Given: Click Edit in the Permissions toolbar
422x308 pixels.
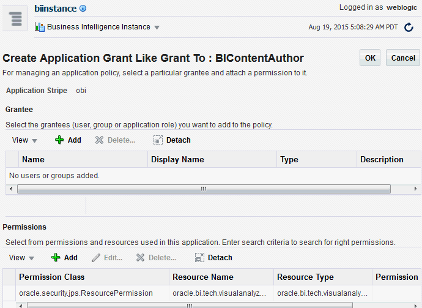Looking at the screenshot, I should [107, 258].
